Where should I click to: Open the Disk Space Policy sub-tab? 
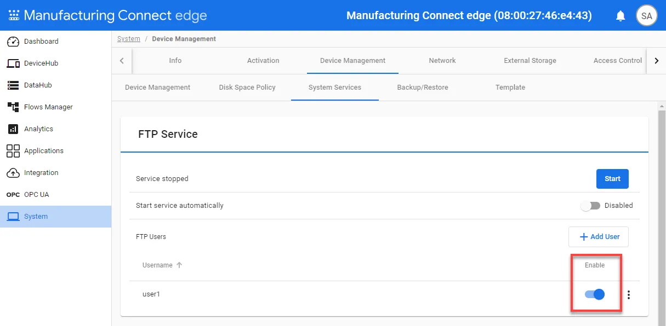tap(247, 88)
